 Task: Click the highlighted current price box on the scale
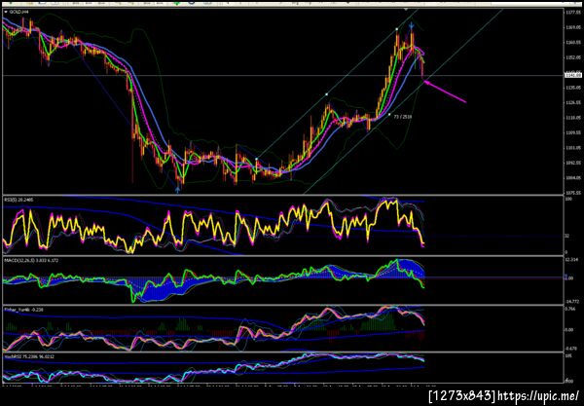click(573, 75)
